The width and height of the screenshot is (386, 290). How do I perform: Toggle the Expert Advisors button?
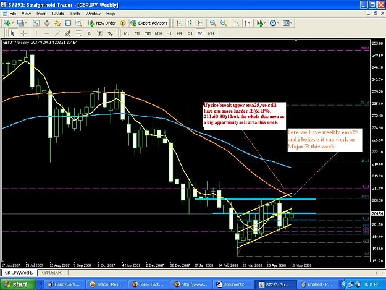click(149, 23)
